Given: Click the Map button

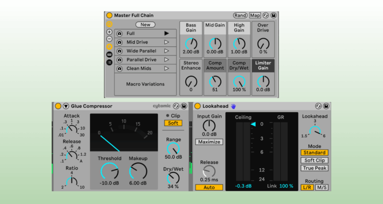Looking at the screenshot, I should (255, 15).
